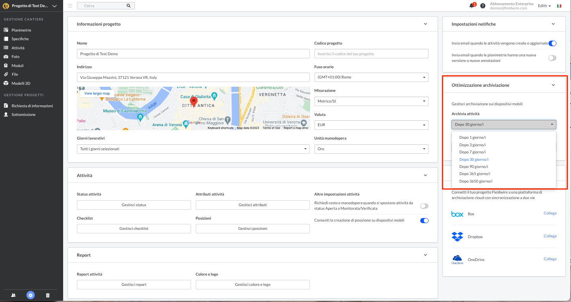Open the Giorni lavorativi dropdown

(193, 149)
